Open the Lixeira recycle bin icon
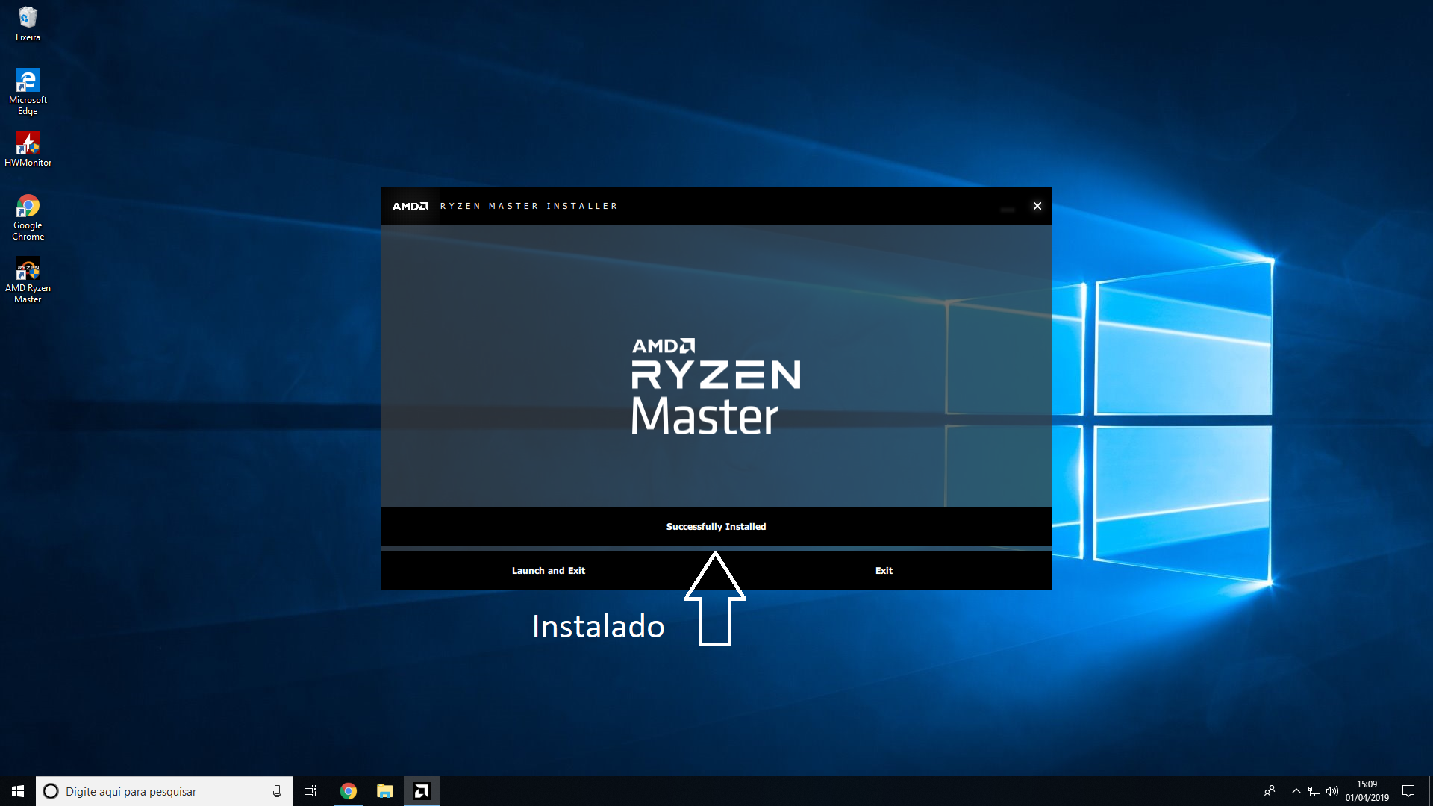 pos(28,23)
